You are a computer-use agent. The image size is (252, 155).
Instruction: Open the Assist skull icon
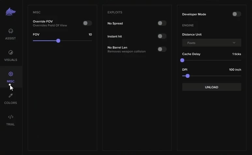pyautogui.click(x=10, y=31)
